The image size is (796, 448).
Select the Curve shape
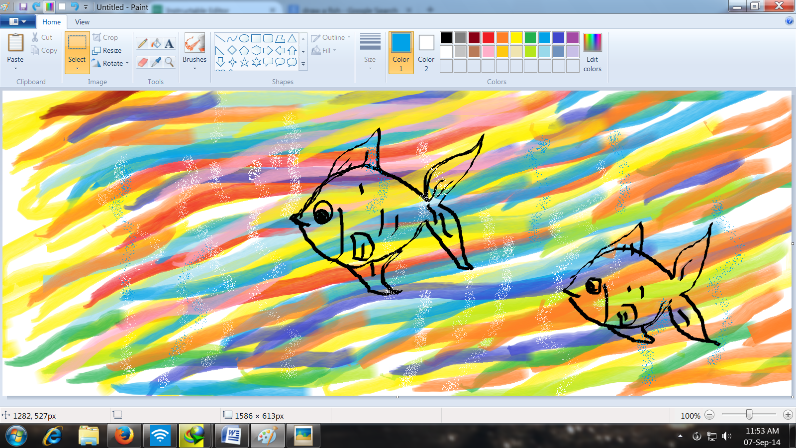pos(232,38)
